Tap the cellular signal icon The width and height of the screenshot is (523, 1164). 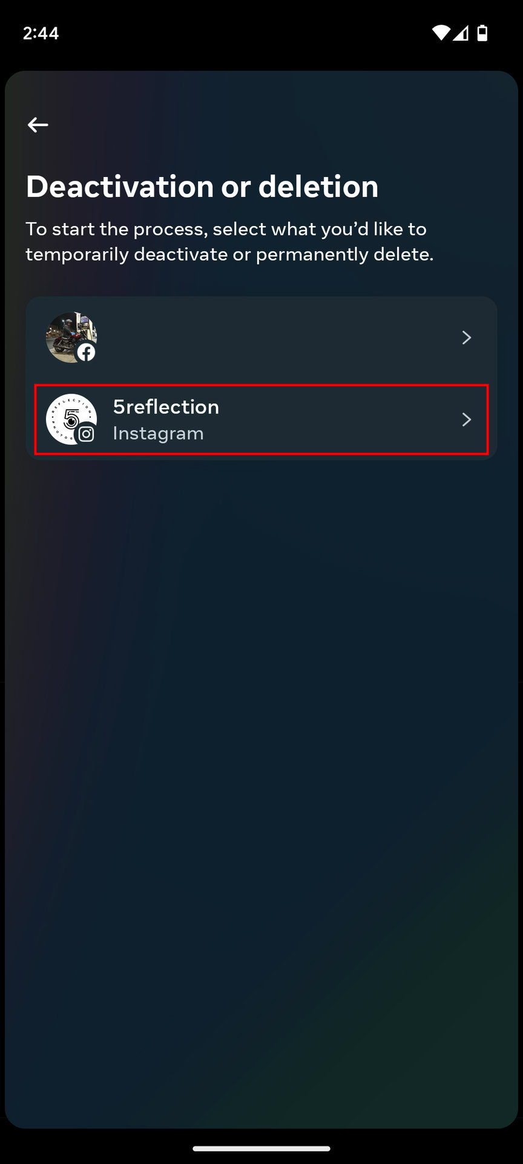point(461,33)
